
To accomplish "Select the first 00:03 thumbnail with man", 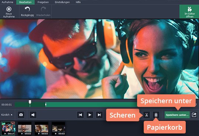I will pyautogui.click(x=25, y=128).
